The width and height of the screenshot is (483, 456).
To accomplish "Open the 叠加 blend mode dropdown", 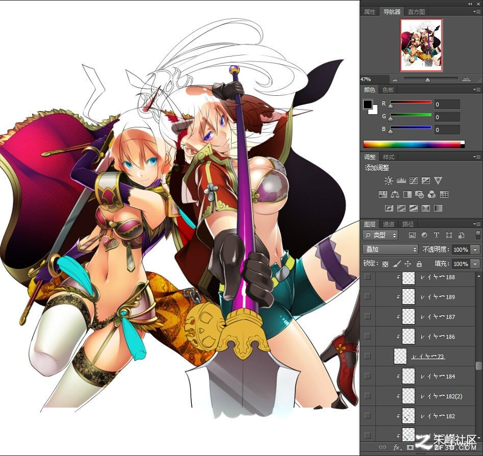I will click(390, 249).
